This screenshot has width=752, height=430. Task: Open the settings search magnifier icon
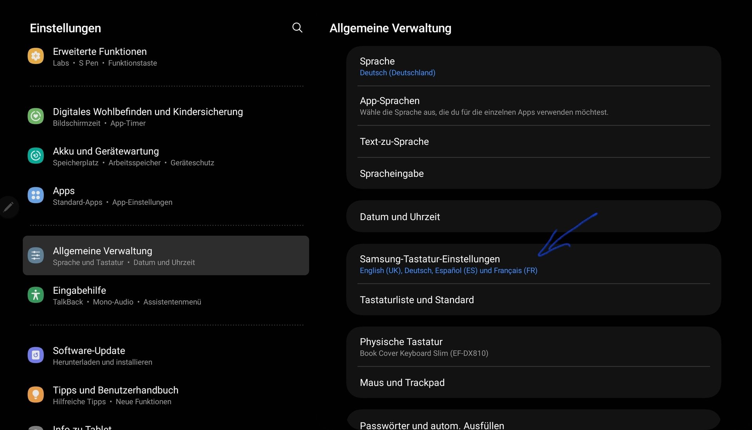tap(297, 28)
